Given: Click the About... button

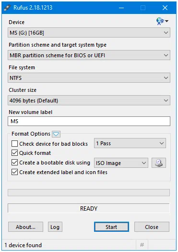Looking at the screenshot, I should click(25, 227).
